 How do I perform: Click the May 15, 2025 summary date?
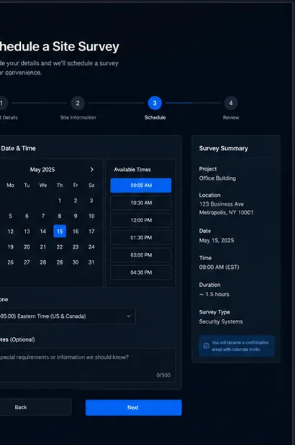[217, 240]
